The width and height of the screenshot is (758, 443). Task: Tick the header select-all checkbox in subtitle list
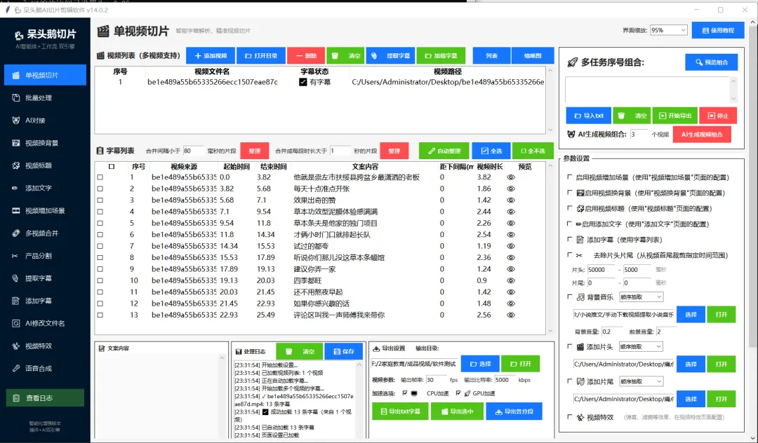[112, 167]
